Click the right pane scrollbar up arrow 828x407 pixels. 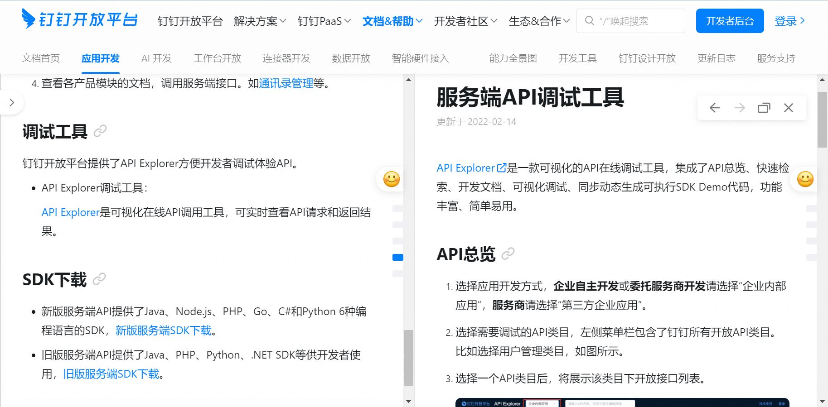822,80
